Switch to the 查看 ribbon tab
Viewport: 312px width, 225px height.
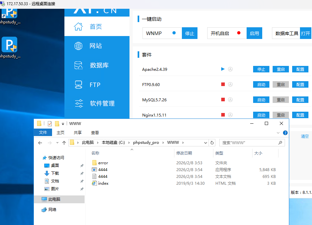(x=95, y=133)
